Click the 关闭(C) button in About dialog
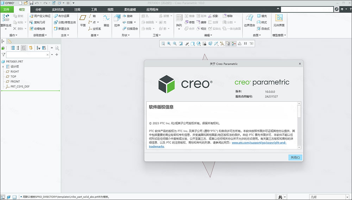Image resolution: width=352 pixels, height=200 pixels. 295,158
